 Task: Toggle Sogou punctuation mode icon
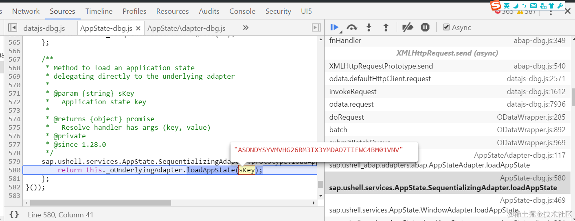click(525, 6)
